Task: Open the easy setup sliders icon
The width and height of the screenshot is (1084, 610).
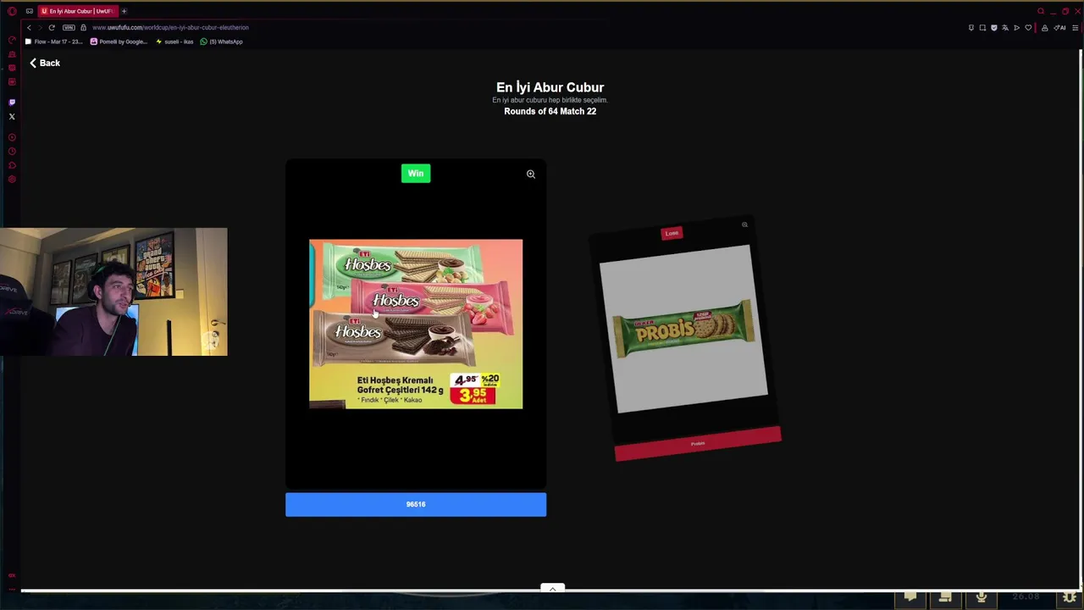Action: pos(1076,27)
